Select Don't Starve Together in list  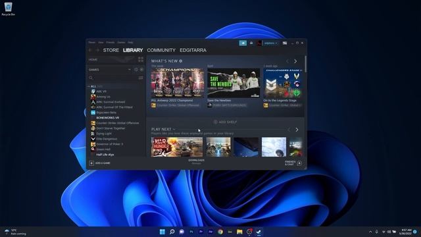pyautogui.click(x=111, y=128)
